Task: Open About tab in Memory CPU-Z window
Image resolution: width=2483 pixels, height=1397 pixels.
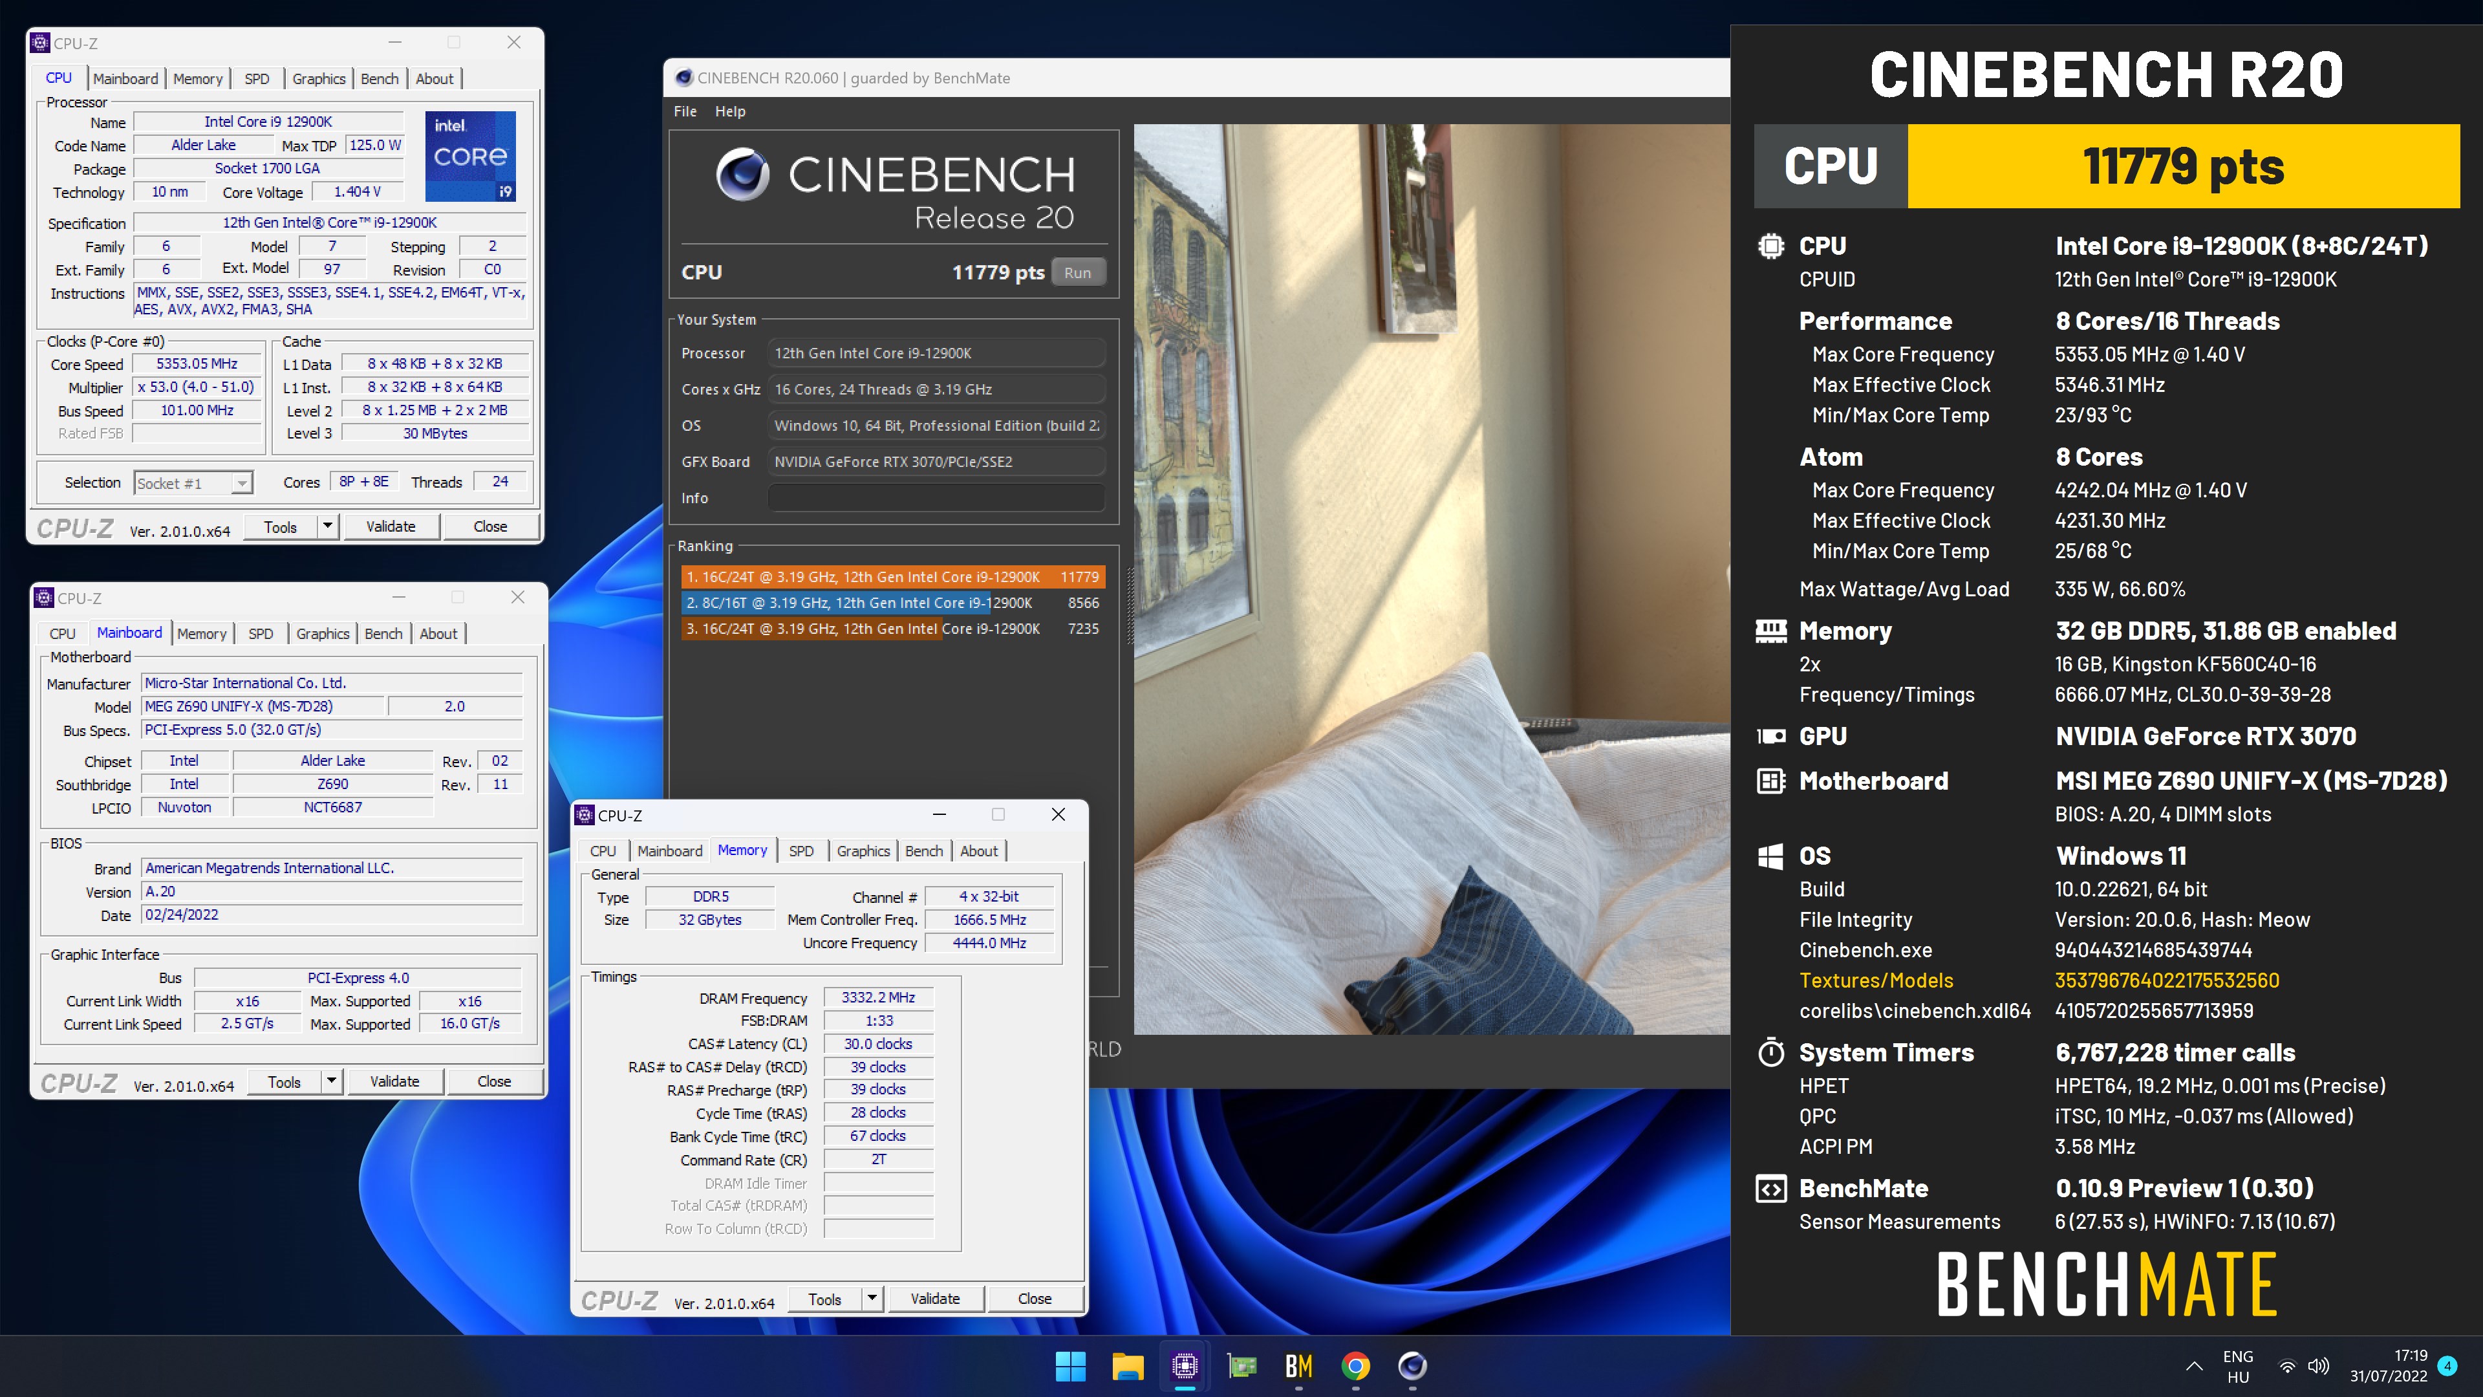Action: click(980, 850)
